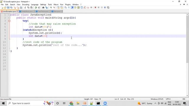The height and width of the screenshot is (106, 189).
Task: Click UTF-8 encoding in status bar
Action: coord(168,99)
